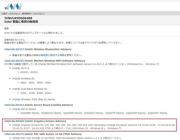
Task: Click the Intel® Wireless 7265 (Rev D) Family item
Action: [34, 99]
